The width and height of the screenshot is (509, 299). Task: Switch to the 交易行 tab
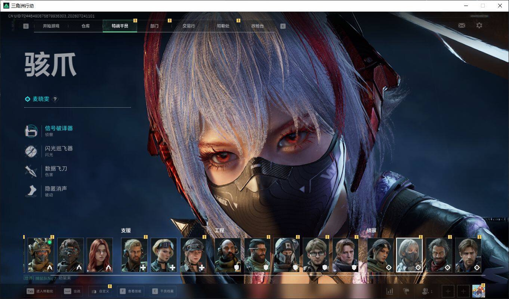[189, 26]
